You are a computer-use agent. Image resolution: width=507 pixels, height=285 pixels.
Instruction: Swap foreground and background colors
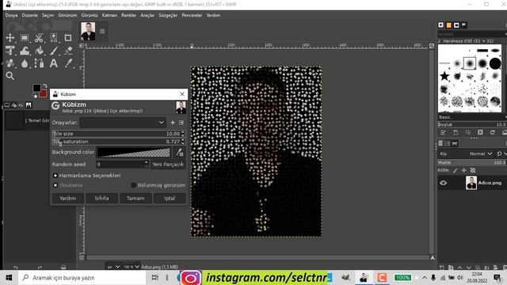click(x=45, y=85)
